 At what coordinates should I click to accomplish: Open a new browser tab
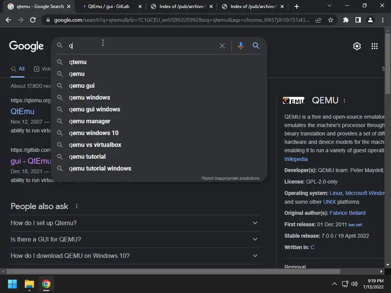pos(296,6)
